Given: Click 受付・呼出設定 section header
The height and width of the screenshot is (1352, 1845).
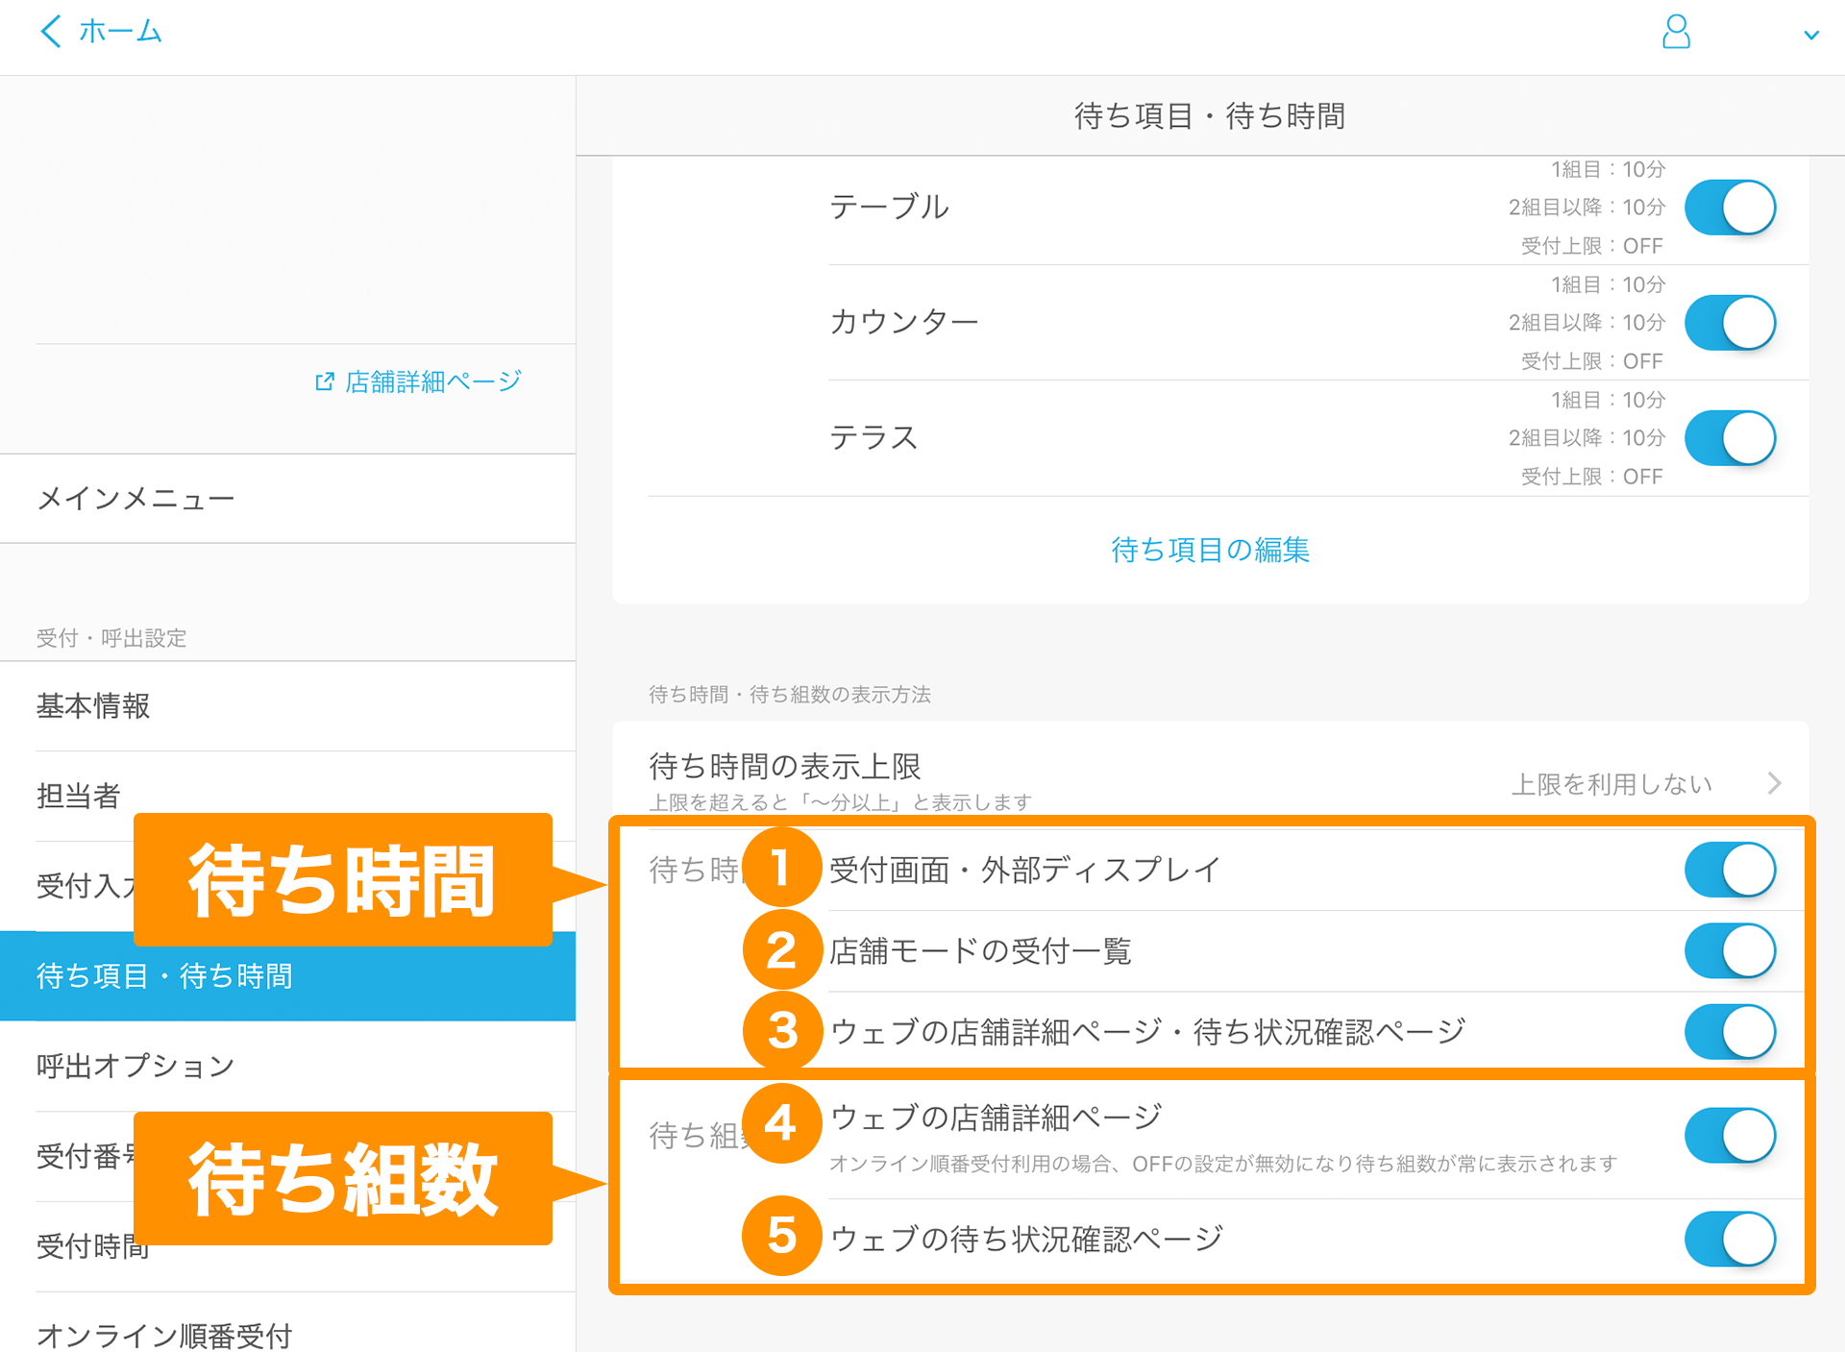Looking at the screenshot, I should [111, 638].
